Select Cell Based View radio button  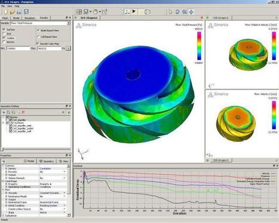(x=38, y=37)
